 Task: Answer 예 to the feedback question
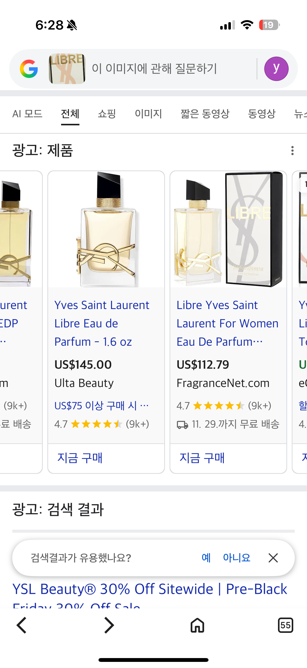[206, 558]
